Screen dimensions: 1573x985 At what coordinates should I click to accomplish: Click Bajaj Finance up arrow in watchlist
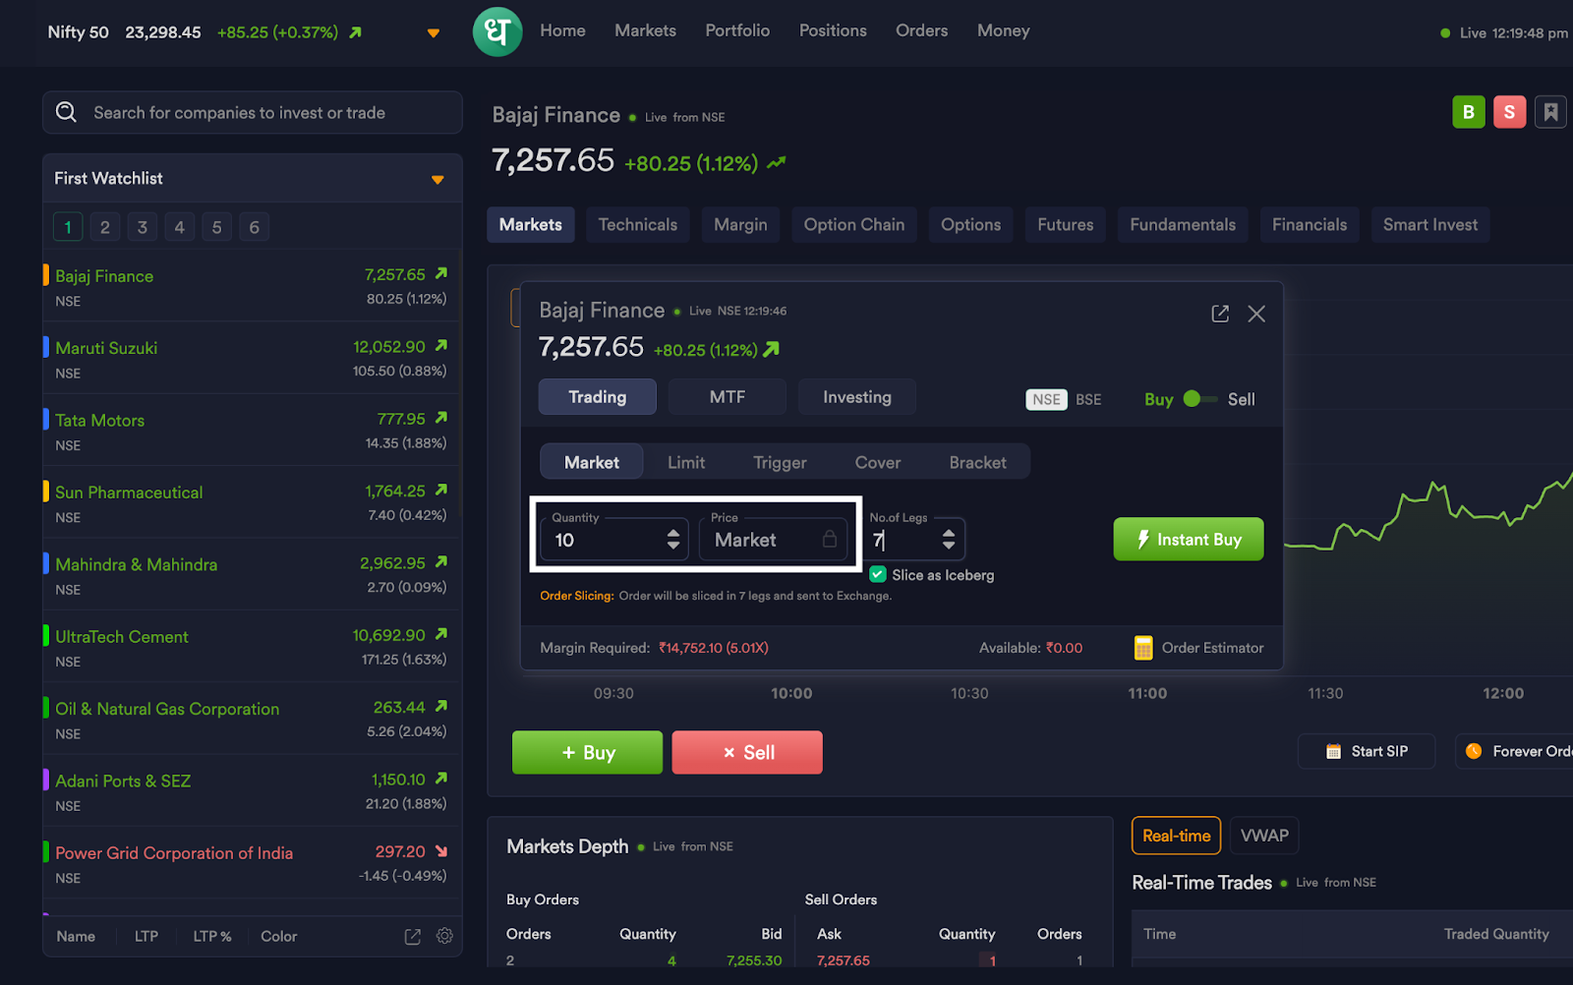click(x=441, y=273)
